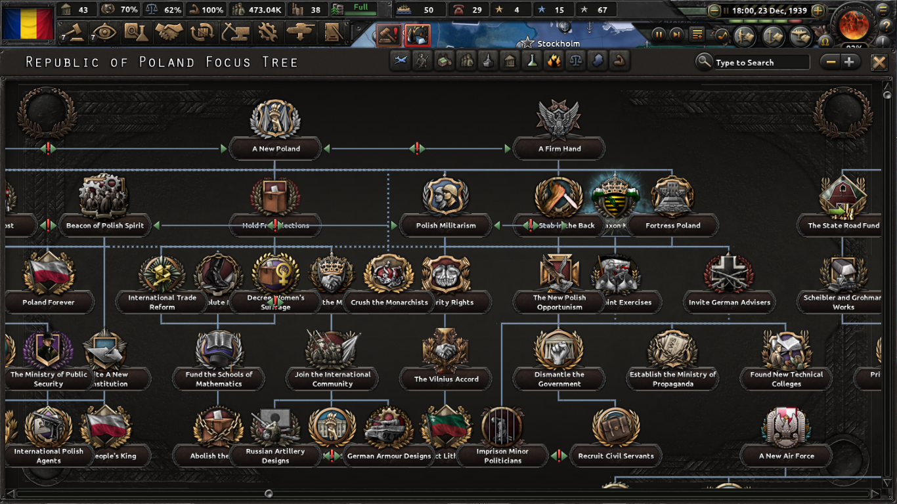
Task: Open the production gear and wrench menu
Action: pyautogui.click(x=267, y=31)
